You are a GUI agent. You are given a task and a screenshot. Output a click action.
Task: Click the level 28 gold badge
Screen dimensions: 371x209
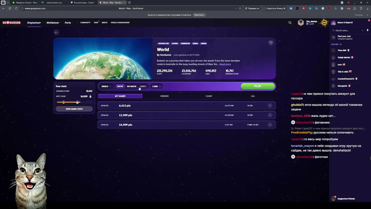(324, 23)
